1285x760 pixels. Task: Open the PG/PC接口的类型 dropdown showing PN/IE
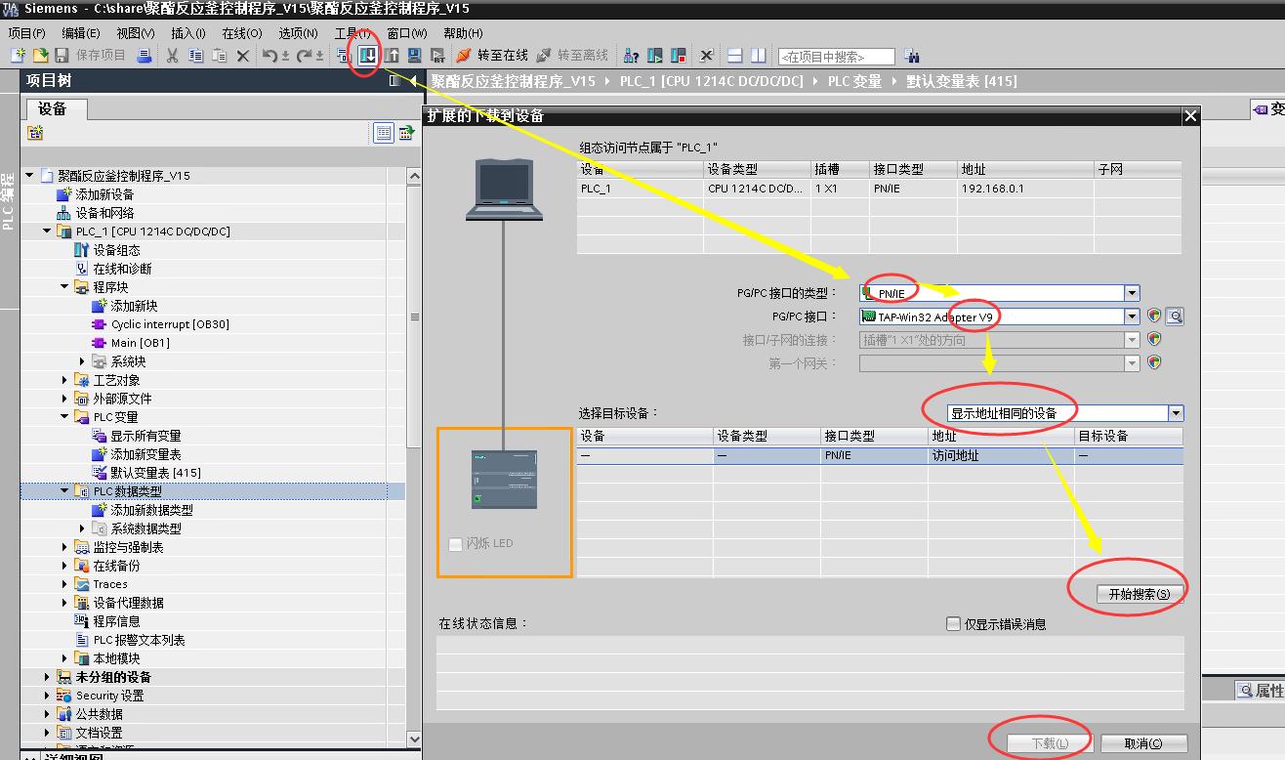(1131, 292)
